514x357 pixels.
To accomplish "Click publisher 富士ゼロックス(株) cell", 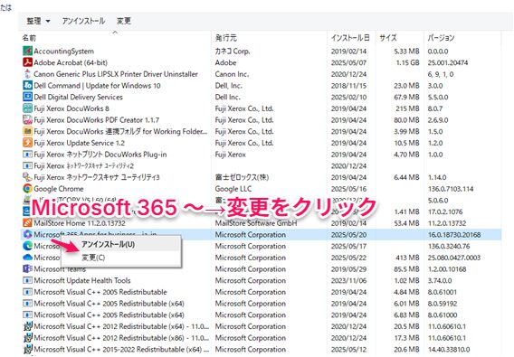I will (x=242, y=177).
